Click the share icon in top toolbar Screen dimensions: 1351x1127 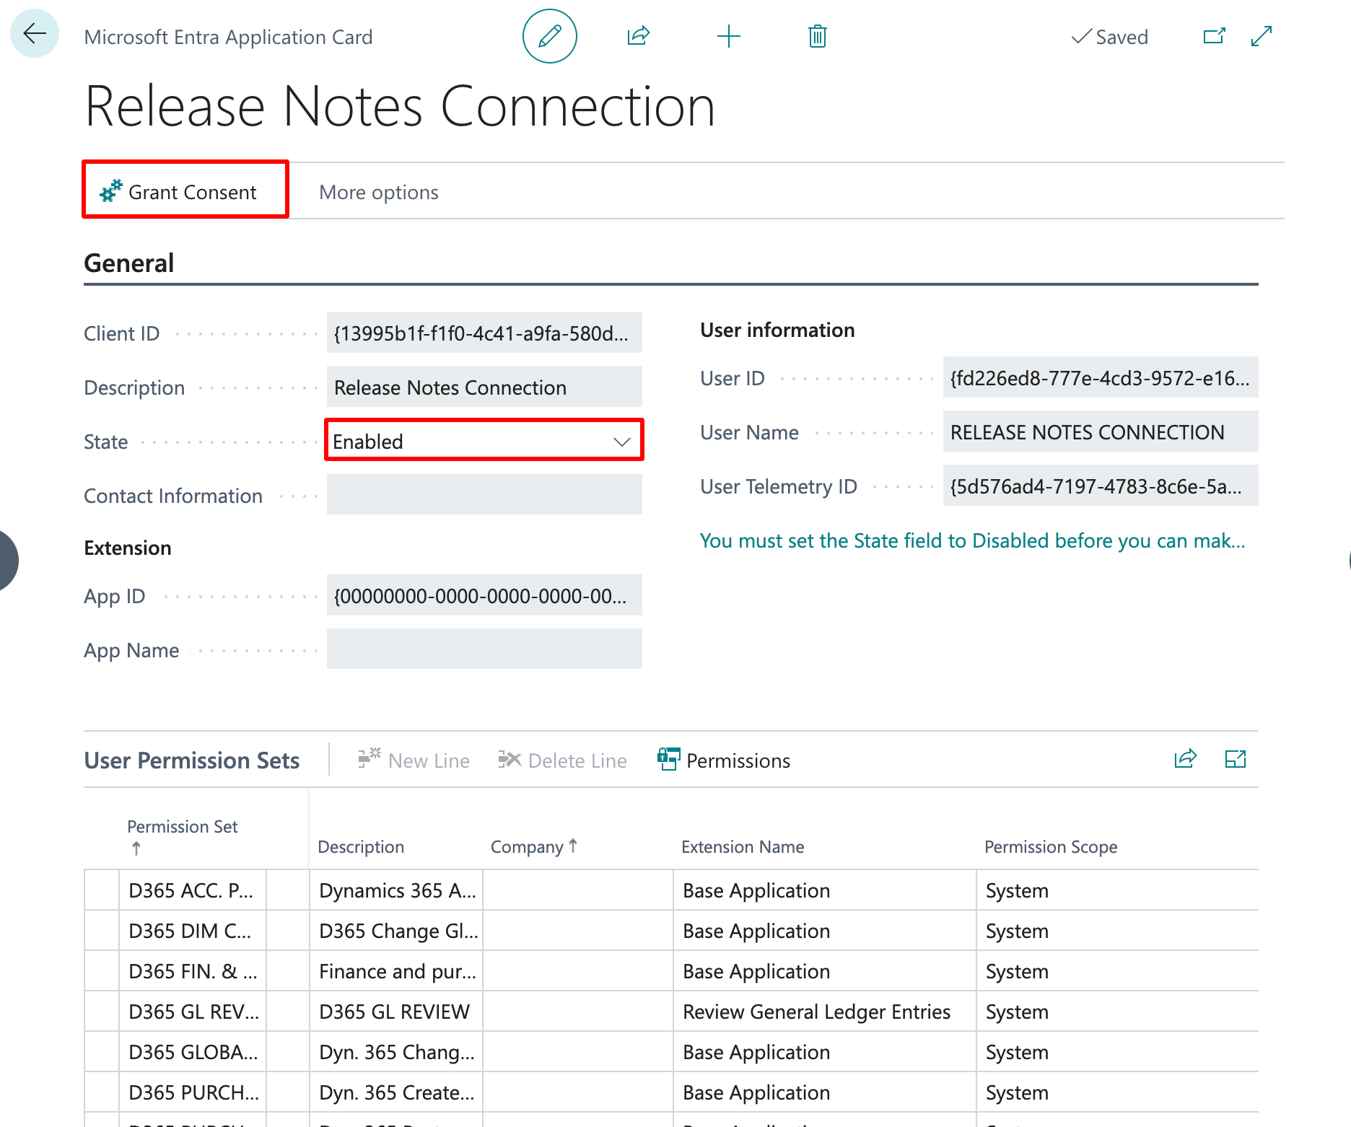tap(639, 36)
